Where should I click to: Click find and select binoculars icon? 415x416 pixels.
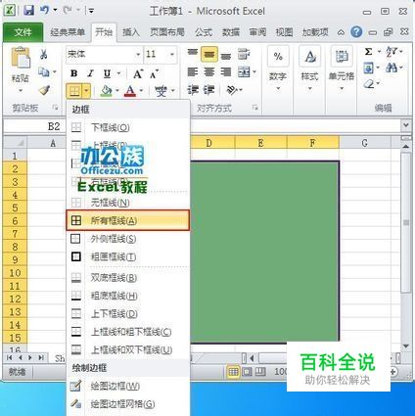392,68
